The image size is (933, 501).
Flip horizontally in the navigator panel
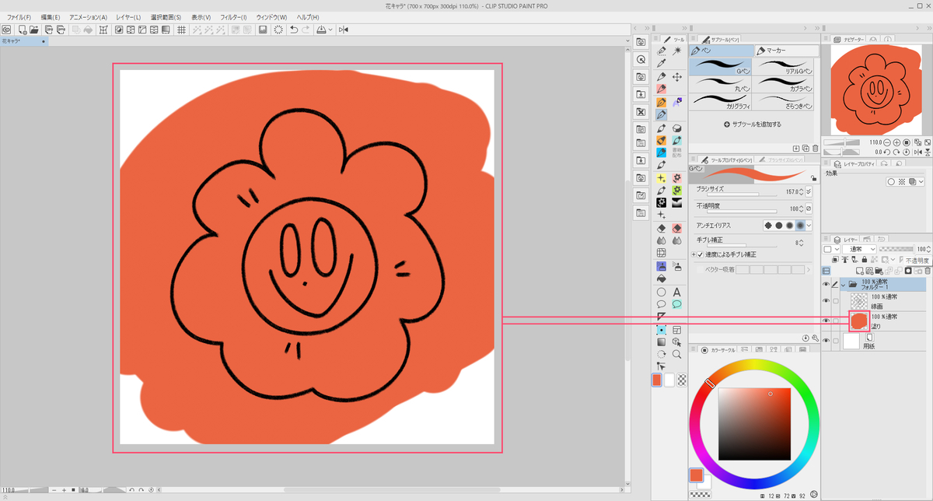coord(919,152)
